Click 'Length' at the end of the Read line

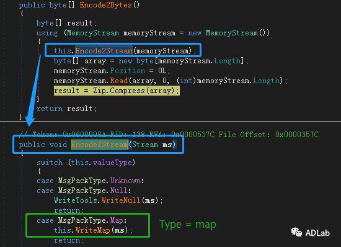tap(267, 81)
